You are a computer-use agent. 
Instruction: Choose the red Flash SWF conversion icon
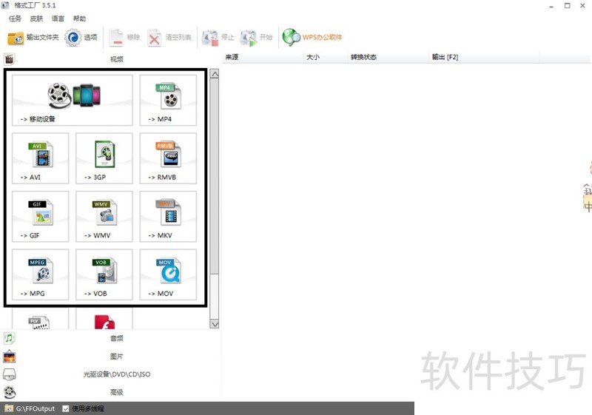[x=104, y=319]
